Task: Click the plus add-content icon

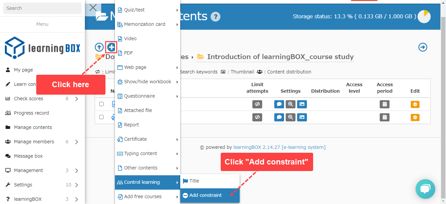Action: [x=111, y=47]
